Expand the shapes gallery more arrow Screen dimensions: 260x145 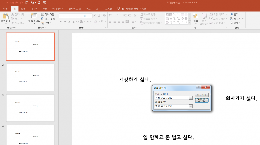coord(189,23)
